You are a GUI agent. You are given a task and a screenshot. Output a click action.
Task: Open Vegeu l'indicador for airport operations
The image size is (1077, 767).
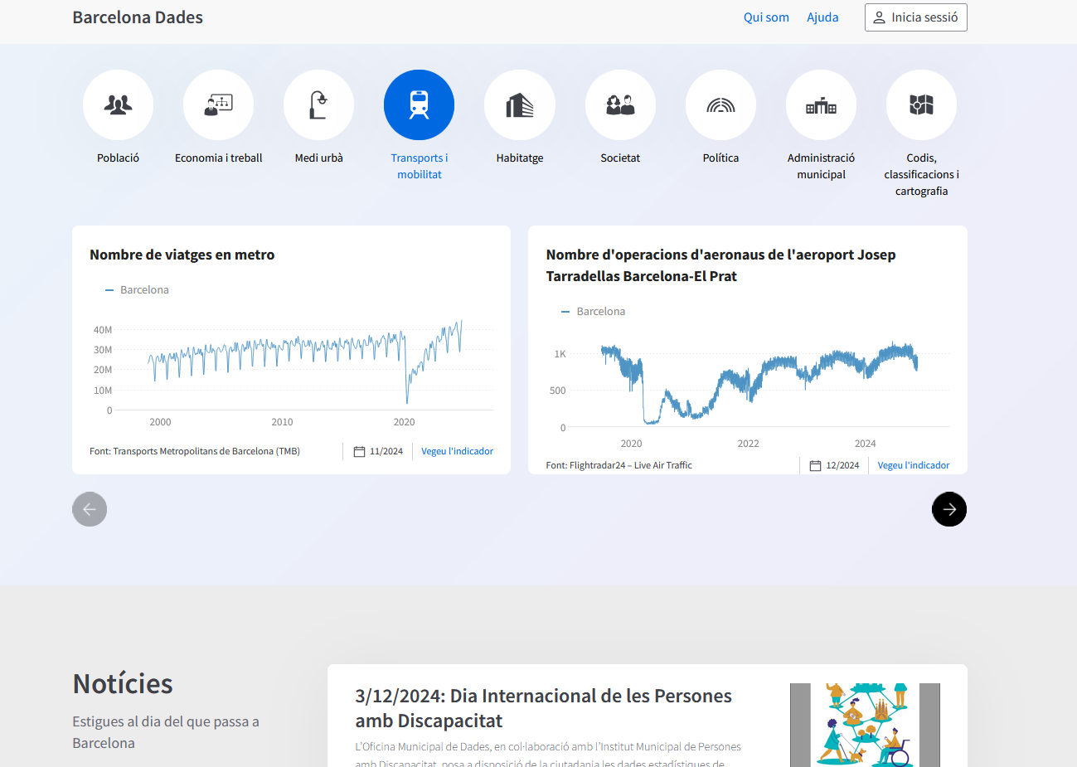[x=913, y=466]
